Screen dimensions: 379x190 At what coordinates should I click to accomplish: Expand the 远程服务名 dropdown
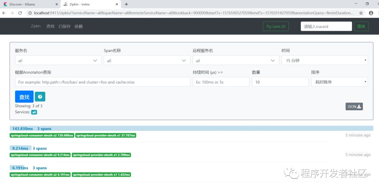tap(236, 60)
